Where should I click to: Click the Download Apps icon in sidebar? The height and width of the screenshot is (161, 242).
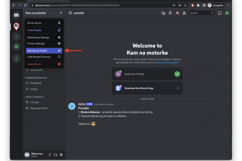click(x=17, y=58)
